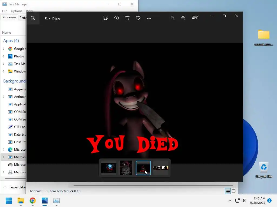This screenshot has height=207, width=277.
Task: Open clock showing 1:48 AM
Action: click(258, 201)
